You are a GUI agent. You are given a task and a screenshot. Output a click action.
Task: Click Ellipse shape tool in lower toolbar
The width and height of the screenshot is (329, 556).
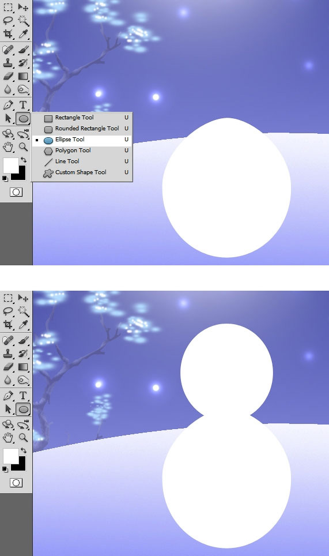click(24, 410)
